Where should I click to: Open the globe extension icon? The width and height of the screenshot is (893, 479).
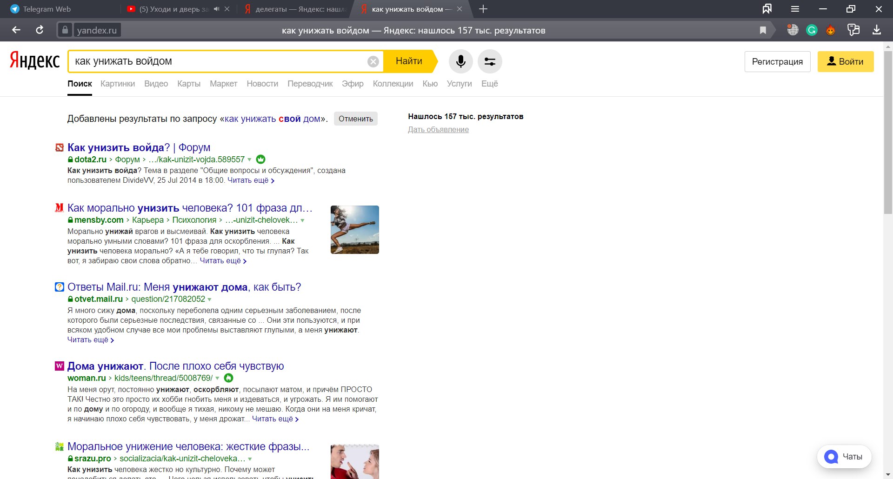pyautogui.click(x=793, y=30)
